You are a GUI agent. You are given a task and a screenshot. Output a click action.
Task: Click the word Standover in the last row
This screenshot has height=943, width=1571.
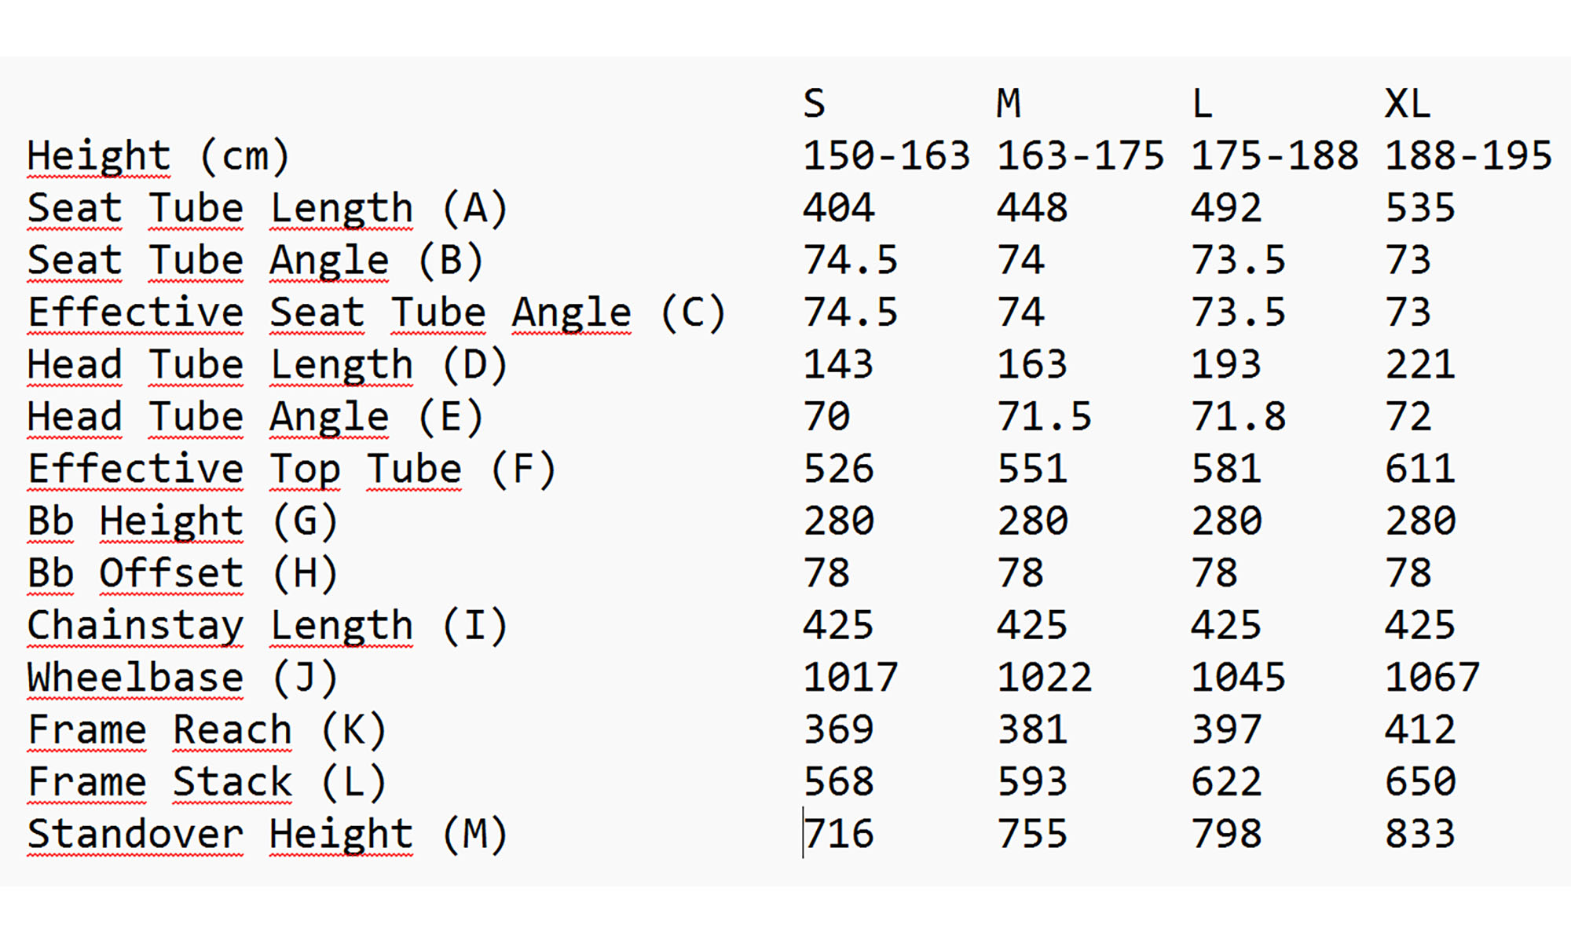point(135,834)
